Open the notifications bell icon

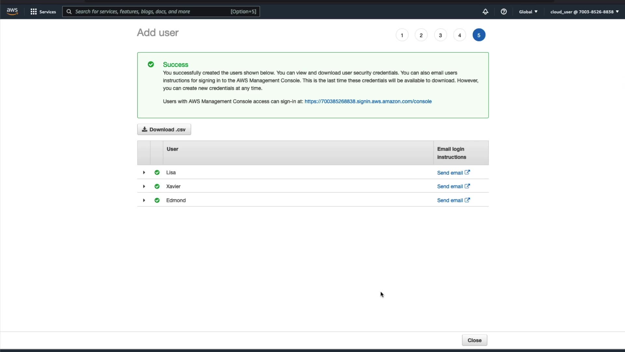(x=485, y=12)
